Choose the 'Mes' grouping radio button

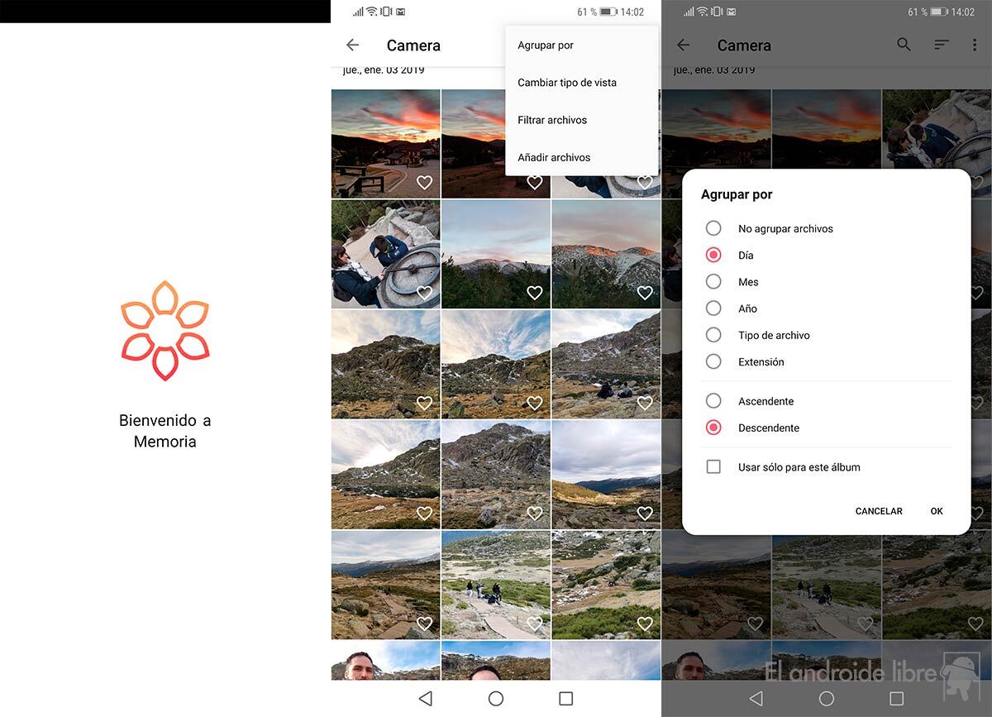713,282
